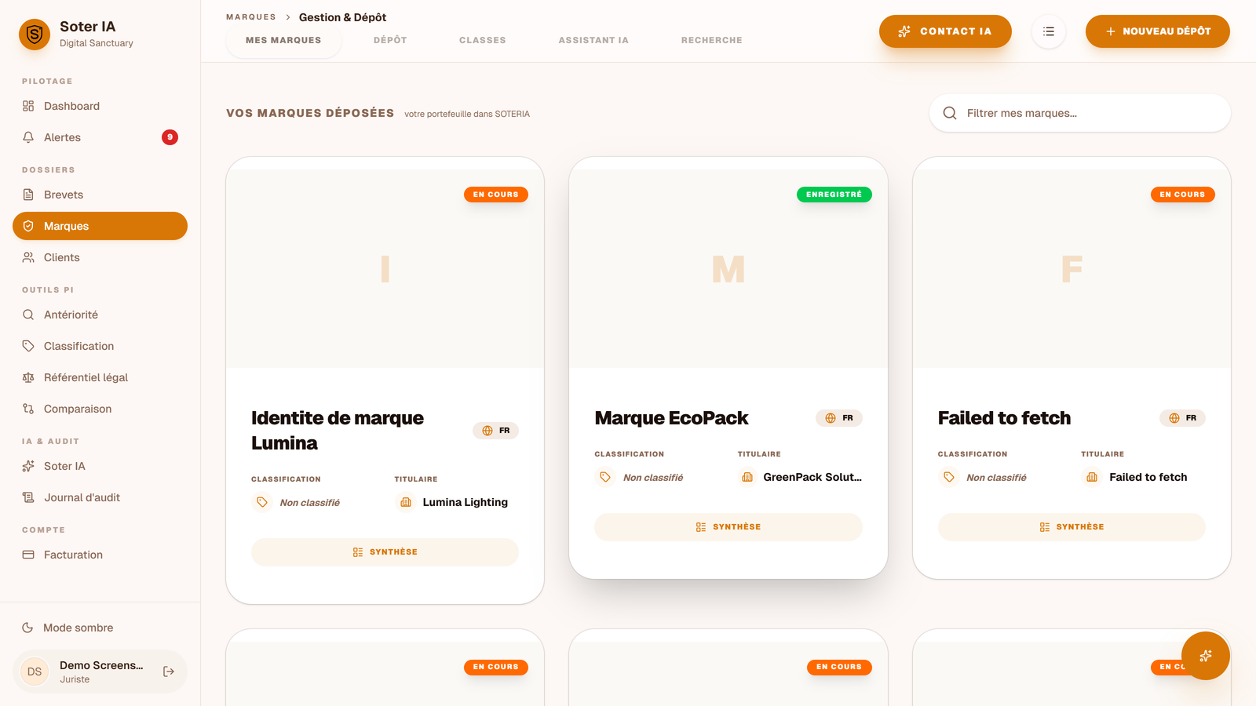Click the list view icon button
Viewport: 1256px width, 706px height.
[x=1049, y=31]
